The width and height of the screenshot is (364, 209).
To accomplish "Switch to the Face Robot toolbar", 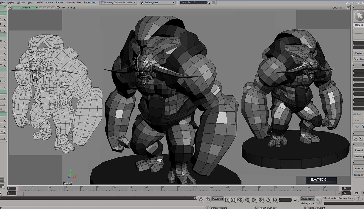I will [x=90, y=2].
